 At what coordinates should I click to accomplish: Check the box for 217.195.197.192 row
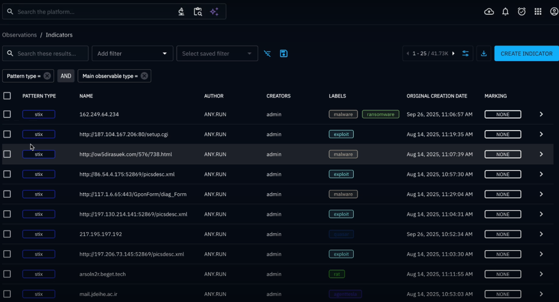pos(7,234)
